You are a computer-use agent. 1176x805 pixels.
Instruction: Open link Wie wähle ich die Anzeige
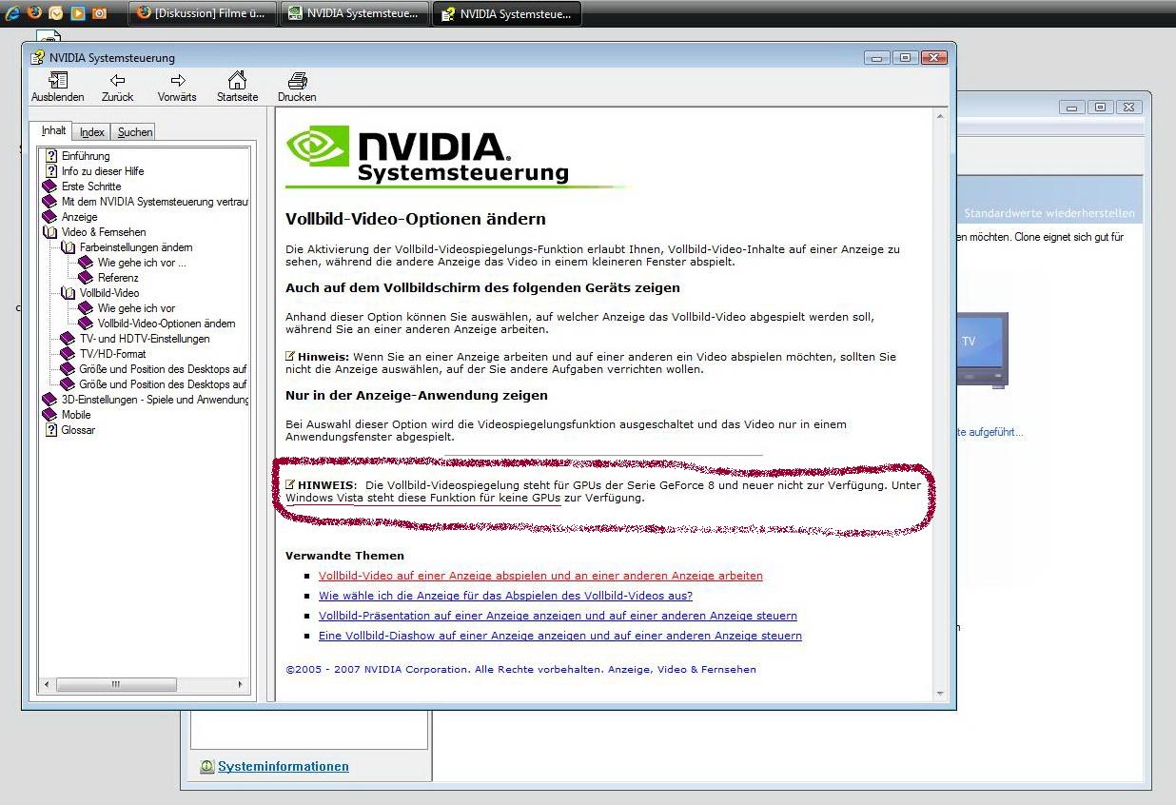[505, 596]
